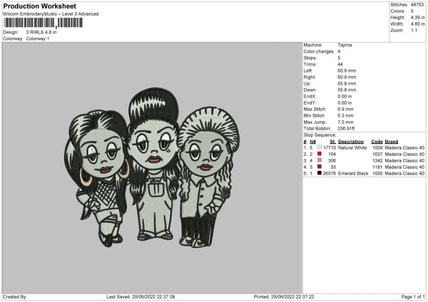Click the 'Natural White' description
The height and width of the screenshot is (302, 428).
click(x=352, y=147)
